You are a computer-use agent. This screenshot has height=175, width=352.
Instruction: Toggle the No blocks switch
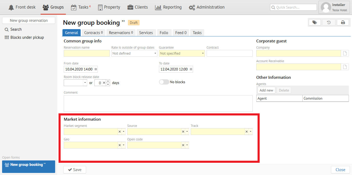[164, 82]
